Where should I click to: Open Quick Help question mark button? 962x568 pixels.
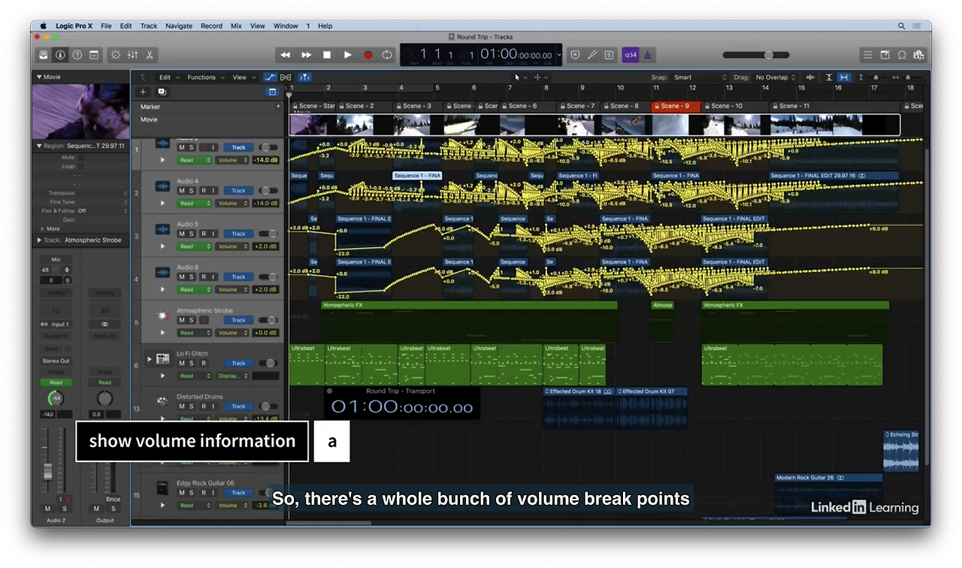pos(77,55)
